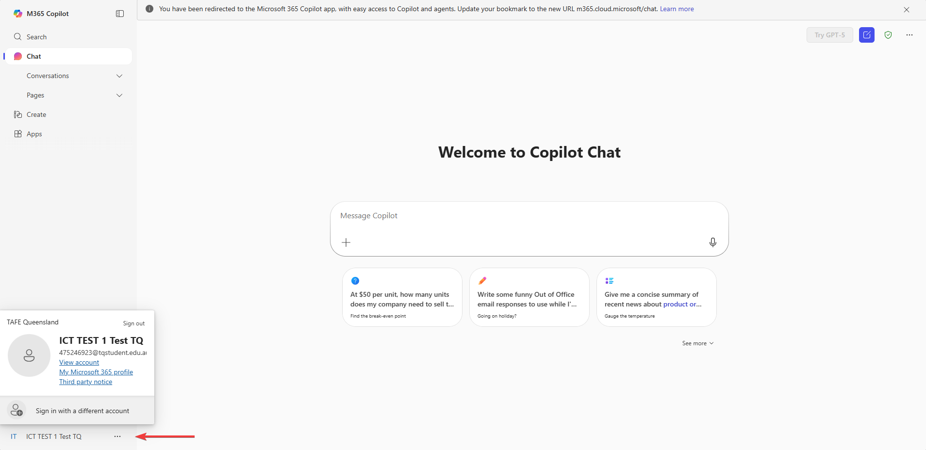
Task: Click the ICT TEST 1 Test TQ account name at bottom
Action: click(x=54, y=436)
